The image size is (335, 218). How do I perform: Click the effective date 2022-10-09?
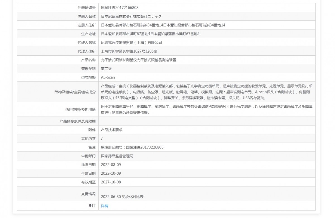click(x=111, y=173)
